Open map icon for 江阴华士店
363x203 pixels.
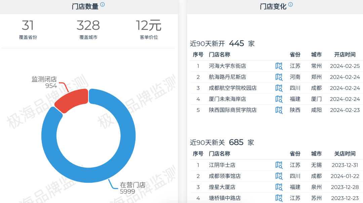click(x=279, y=165)
